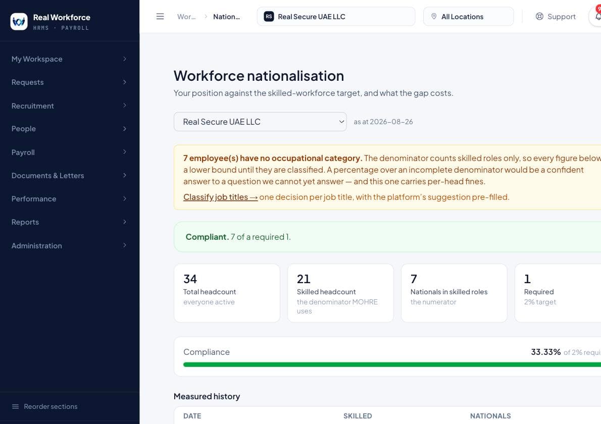The width and height of the screenshot is (601, 424).
Task: Expand Recruitment chevron
Action: click(125, 105)
